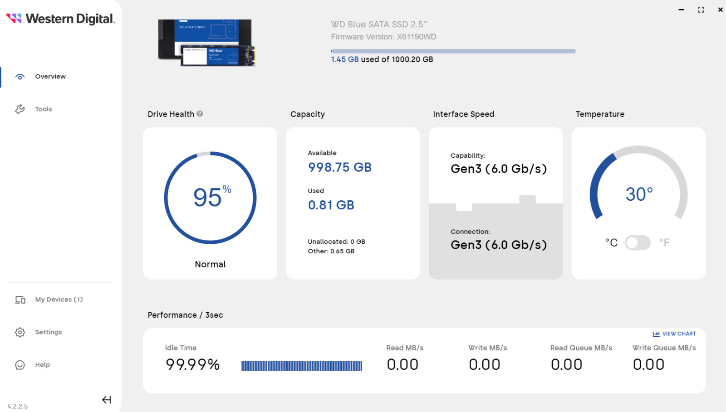The width and height of the screenshot is (726, 412).
Task: Click the Read Queue MB/s 0.00 value
Action: point(567,364)
